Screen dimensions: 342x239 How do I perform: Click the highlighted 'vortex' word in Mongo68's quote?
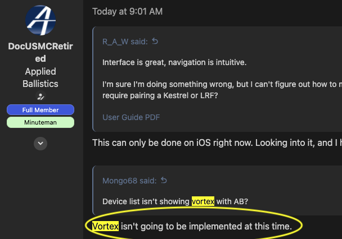(203, 201)
